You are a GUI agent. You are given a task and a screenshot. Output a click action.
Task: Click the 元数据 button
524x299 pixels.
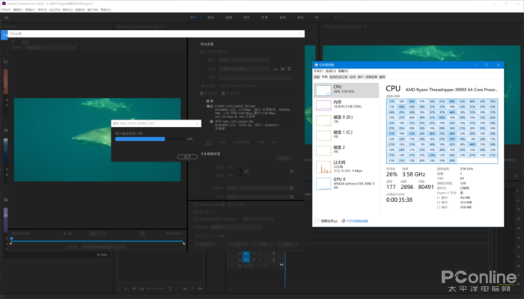(x=204, y=244)
